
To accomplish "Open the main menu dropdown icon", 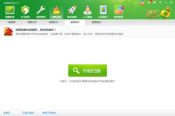I will click(x=160, y=2).
